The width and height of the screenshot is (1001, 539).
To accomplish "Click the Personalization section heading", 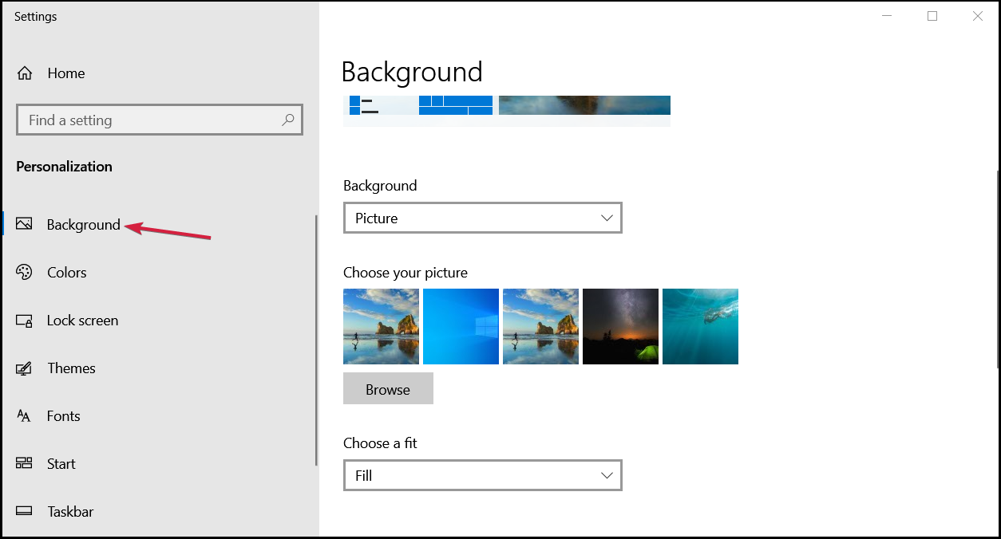I will 65,167.
